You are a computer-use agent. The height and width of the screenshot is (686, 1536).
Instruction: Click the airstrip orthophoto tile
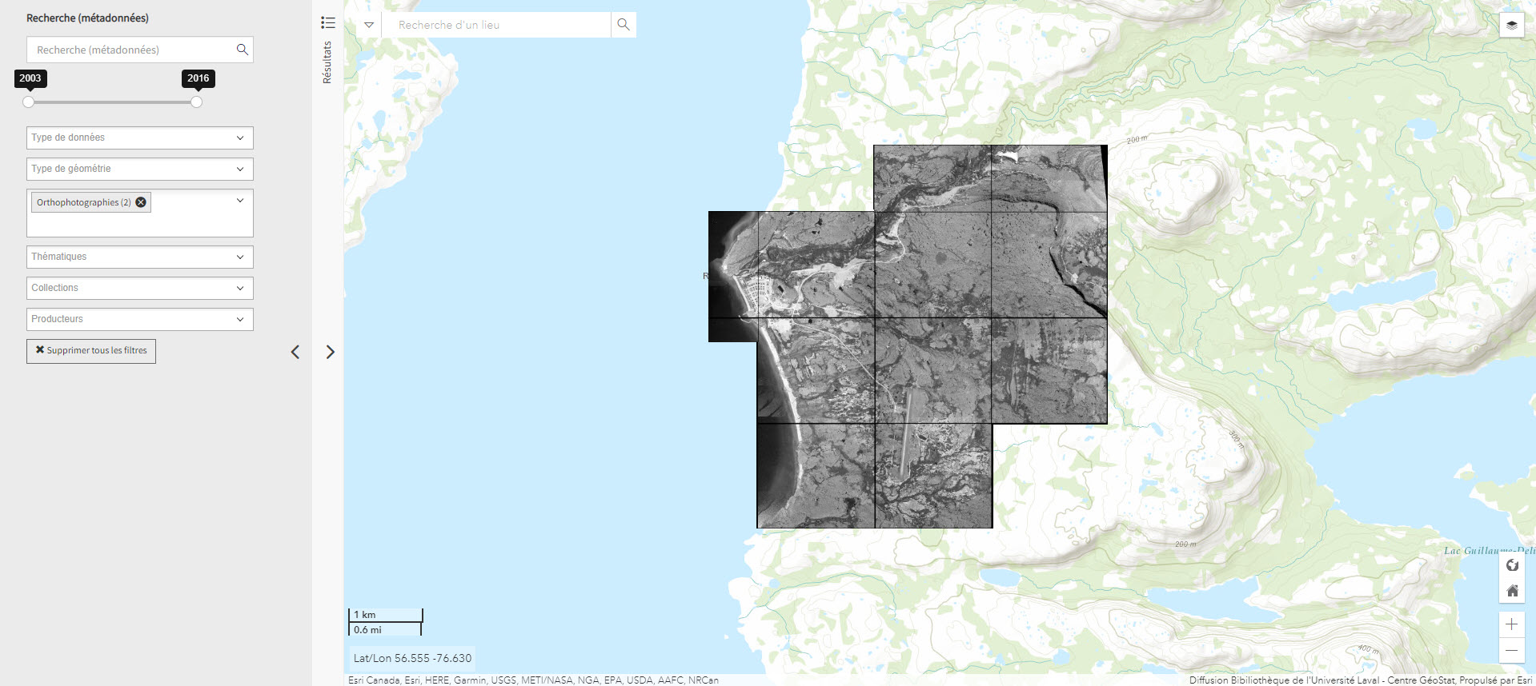point(933,476)
